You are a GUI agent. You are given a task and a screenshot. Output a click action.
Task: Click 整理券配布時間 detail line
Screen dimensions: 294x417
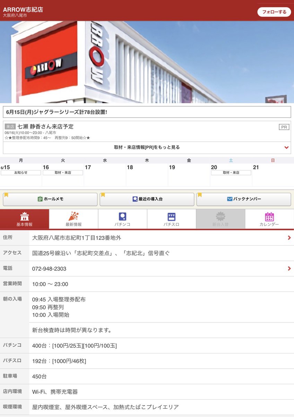pos(47,138)
